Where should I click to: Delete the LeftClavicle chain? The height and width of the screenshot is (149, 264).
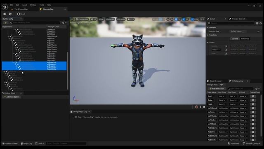[253, 108]
